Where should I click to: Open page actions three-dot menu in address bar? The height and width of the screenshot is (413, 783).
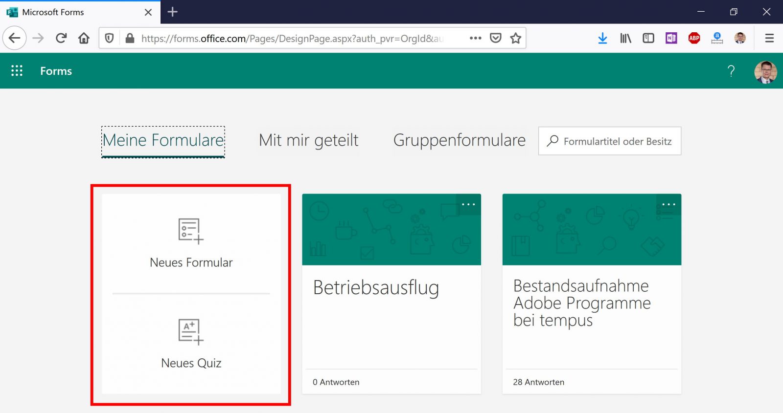pos(476,38)
